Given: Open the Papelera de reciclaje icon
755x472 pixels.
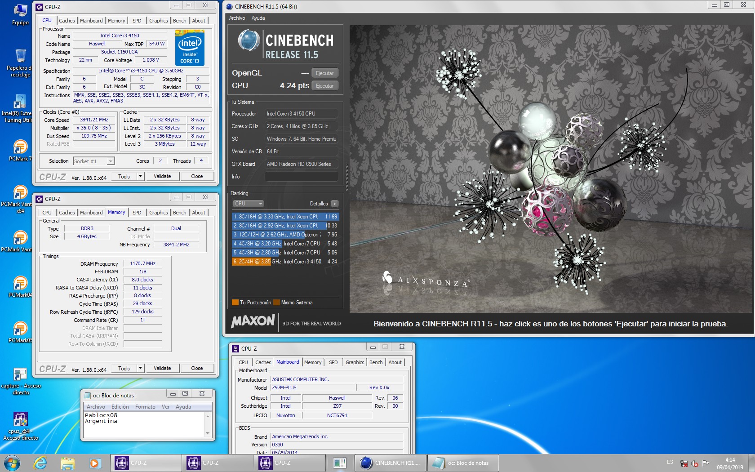Looking at the screenshot, I should coord(20,63).
